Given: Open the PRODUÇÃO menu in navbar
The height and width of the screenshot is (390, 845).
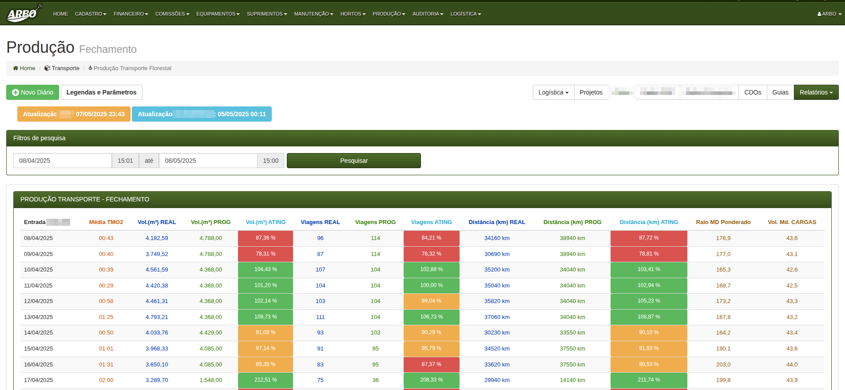Looking at the screenshot, I should coord(389,14).
